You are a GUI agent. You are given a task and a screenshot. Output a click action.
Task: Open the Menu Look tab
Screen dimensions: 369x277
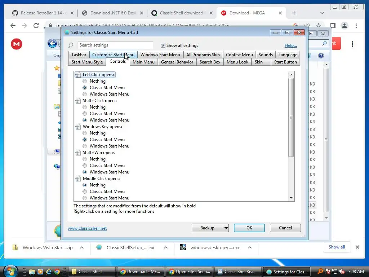click(237, 62)
